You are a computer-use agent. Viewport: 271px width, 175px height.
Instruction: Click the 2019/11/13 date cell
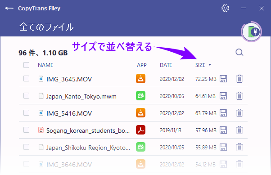tap(171, 130)
